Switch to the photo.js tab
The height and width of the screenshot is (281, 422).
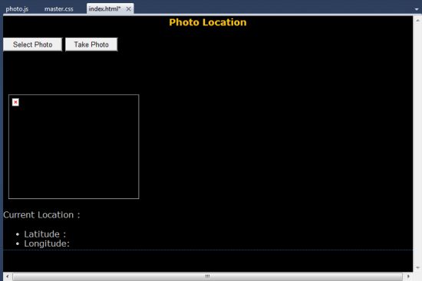pos(17,9)
